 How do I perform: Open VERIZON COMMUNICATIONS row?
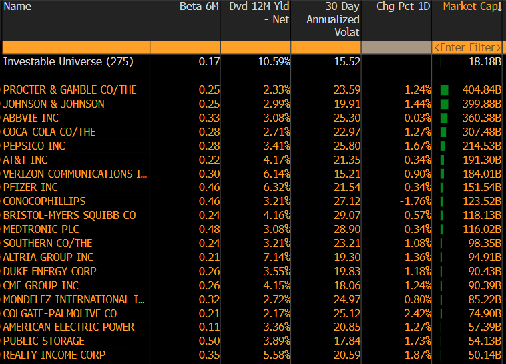(x=75, y=174)
